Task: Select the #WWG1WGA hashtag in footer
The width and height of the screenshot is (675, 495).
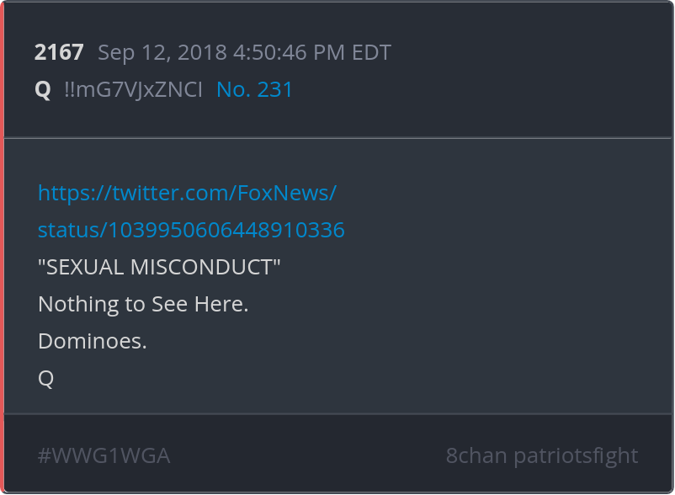Action: pos(104,455)
